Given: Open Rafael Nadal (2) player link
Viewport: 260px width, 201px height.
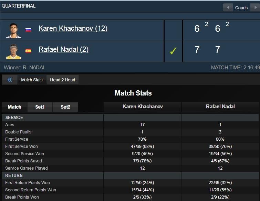Looking at the screenshot, I should [63, 49].
